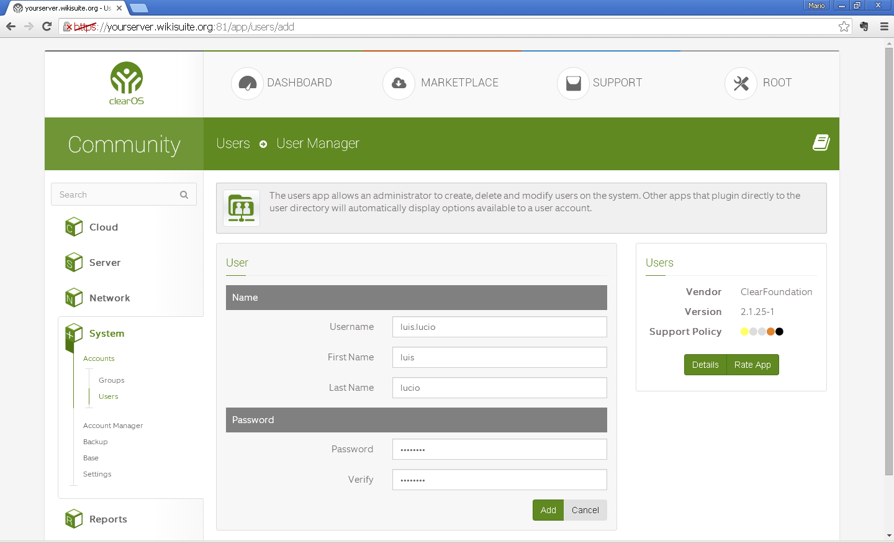The image size is (894, 543).
Task: Open Backup in System menu
Action: click(x=96, y=442)
